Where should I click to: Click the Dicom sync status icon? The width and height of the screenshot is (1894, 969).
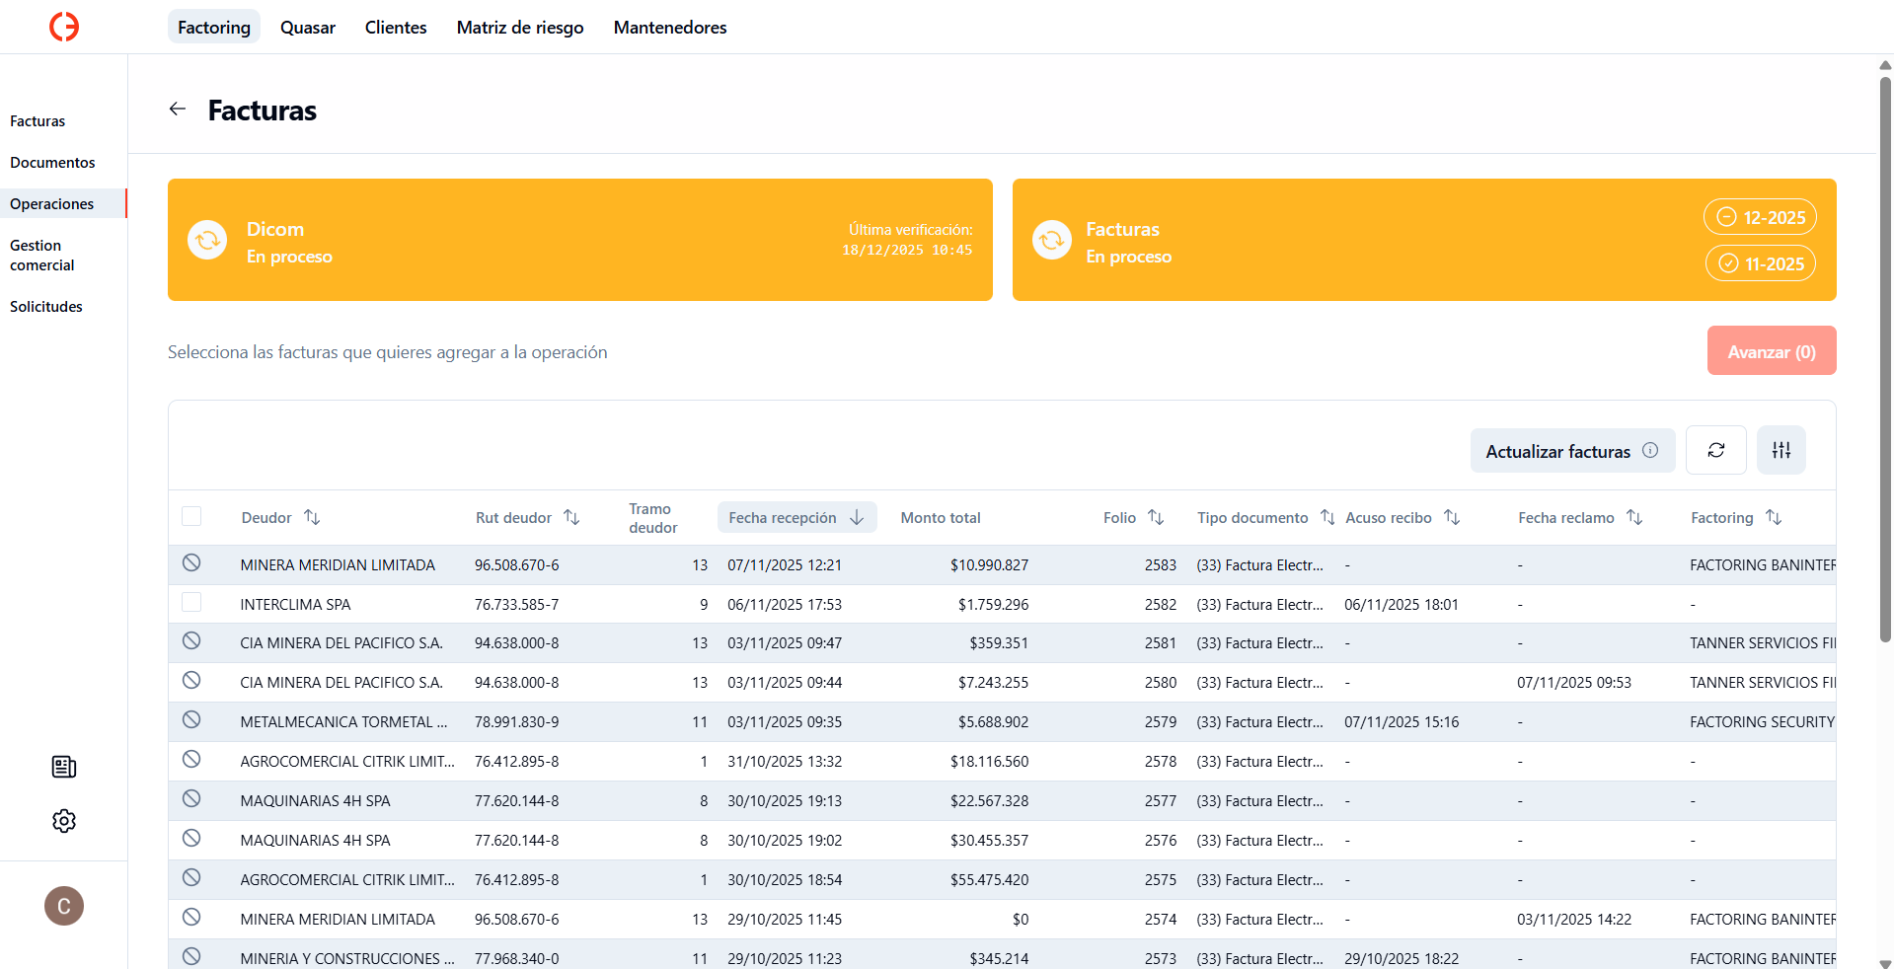tap(207, 240)
